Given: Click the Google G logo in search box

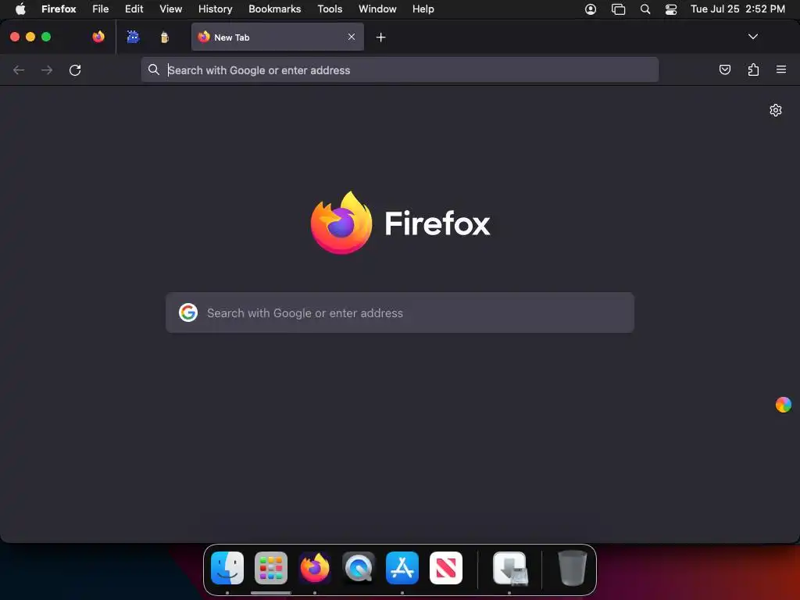Looking at the screenshot, I should (x=188, y=312).
